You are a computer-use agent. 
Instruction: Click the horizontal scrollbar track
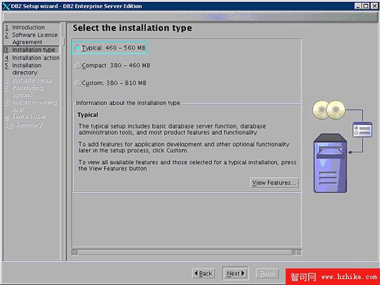pyautogui.click(x=185, y=252)
